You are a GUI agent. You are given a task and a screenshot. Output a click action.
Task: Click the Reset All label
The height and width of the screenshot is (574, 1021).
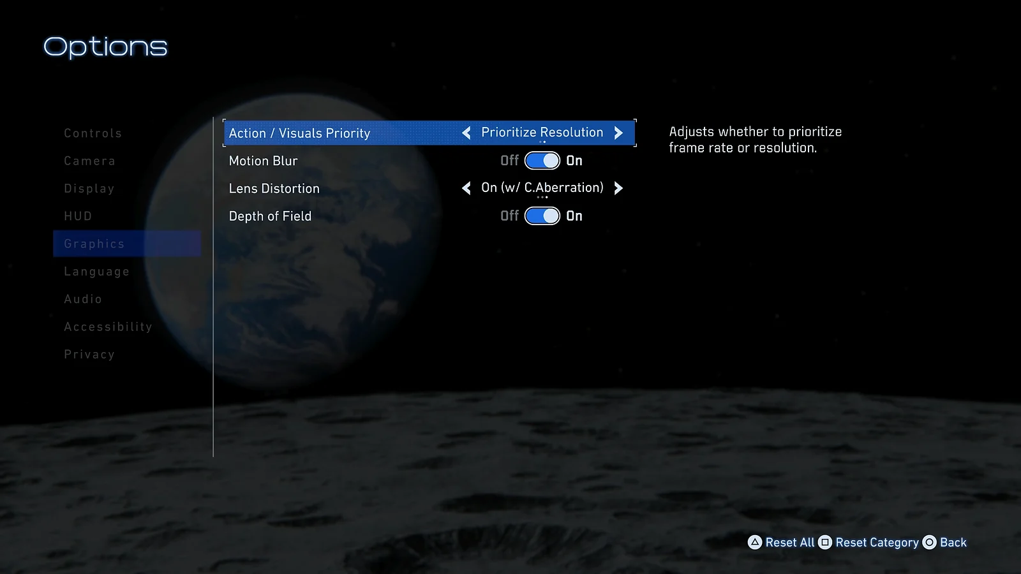[x=790, y=542]
